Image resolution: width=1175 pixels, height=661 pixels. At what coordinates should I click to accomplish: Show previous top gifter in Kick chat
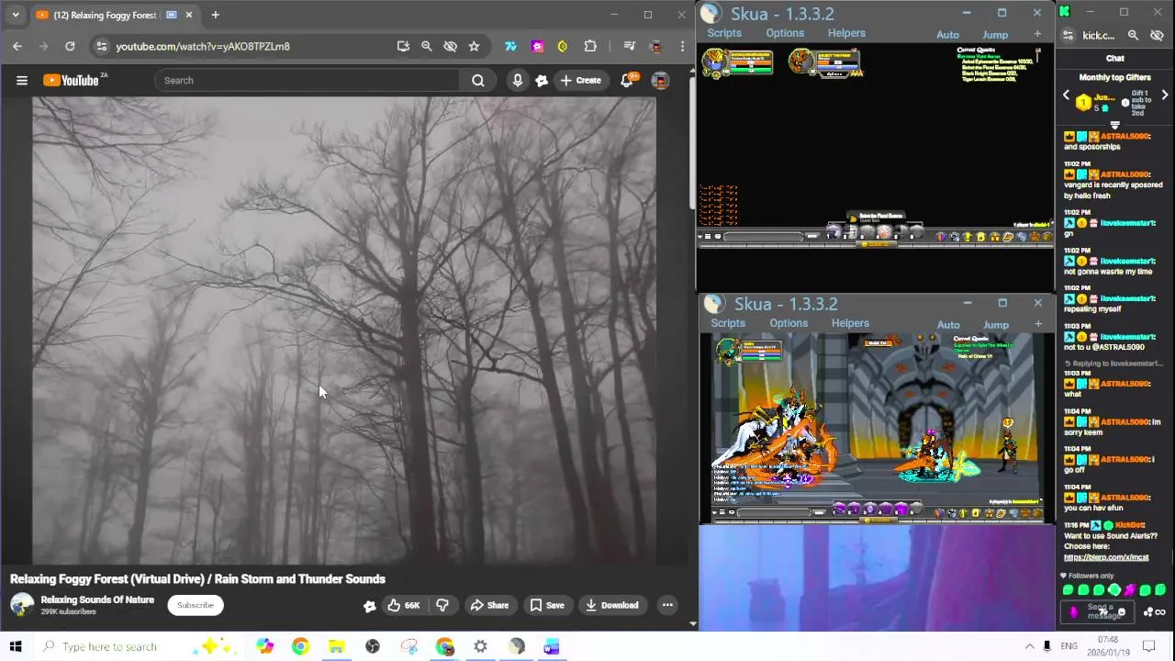point(1066,95)
